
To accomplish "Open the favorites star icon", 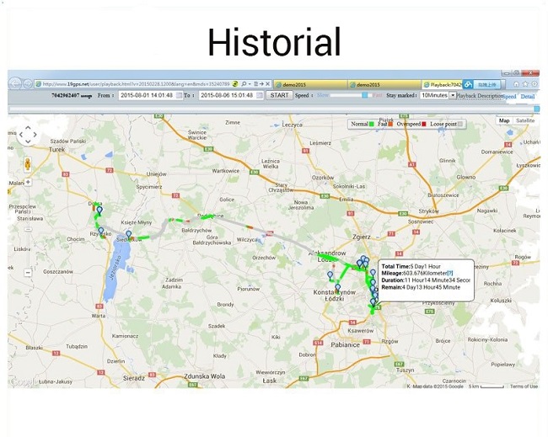I will click(x=525, y=84).
